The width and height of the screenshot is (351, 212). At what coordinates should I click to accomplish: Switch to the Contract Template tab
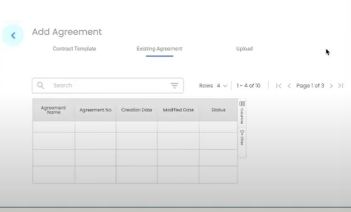pos(74,49)
